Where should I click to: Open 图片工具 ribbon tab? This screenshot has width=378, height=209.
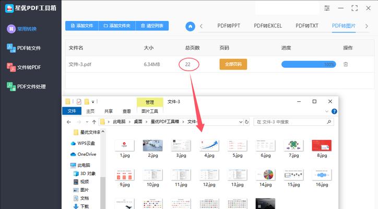150,111
